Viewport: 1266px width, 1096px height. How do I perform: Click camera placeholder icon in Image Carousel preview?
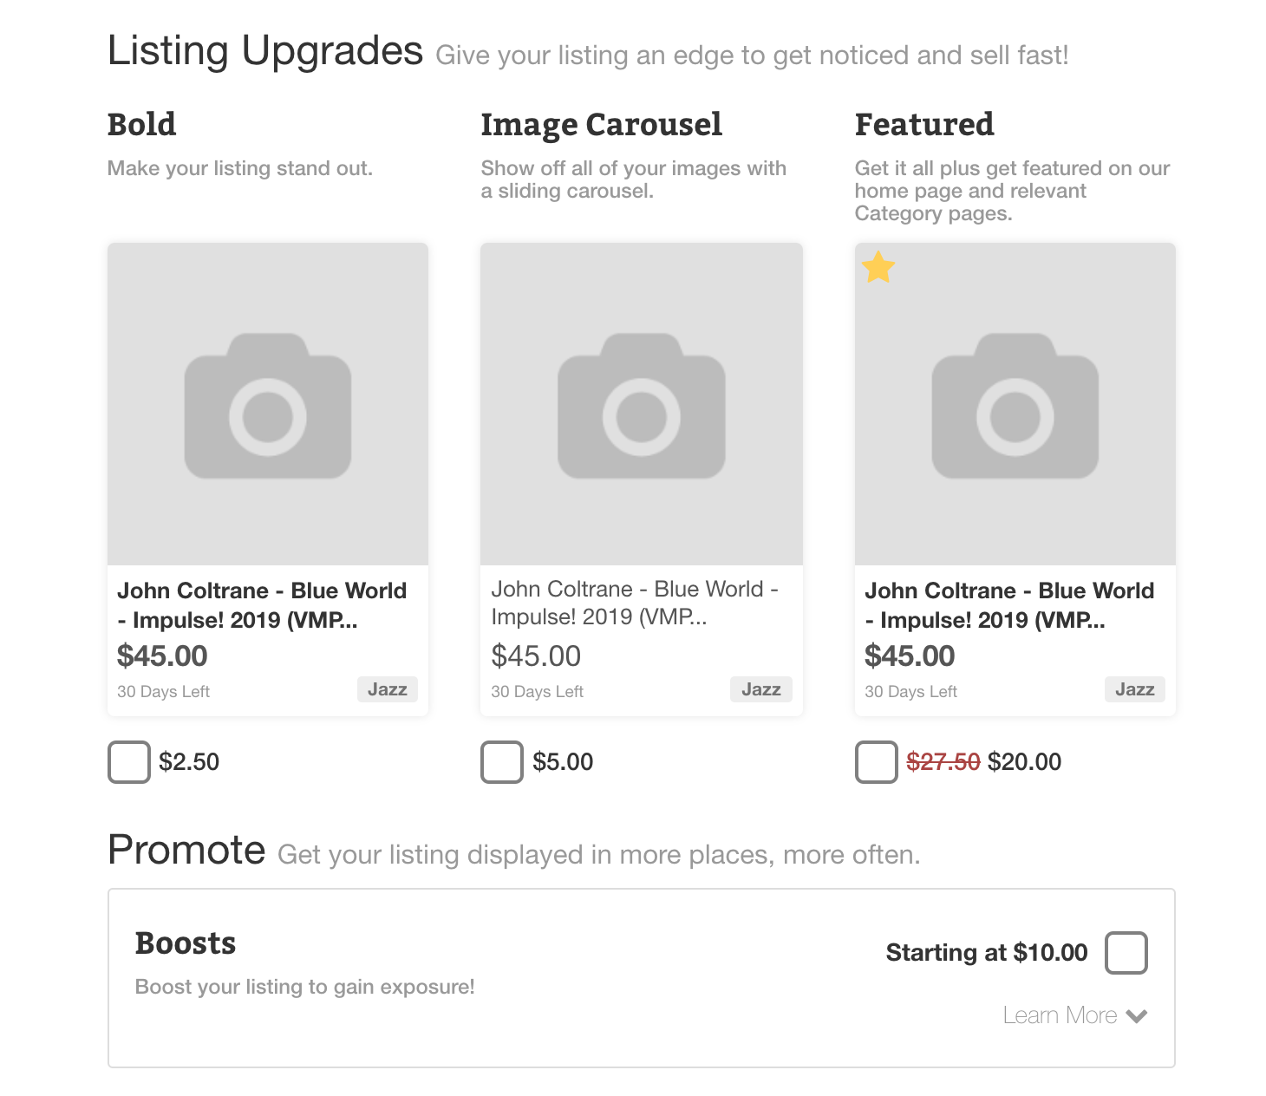coord(642,406)
